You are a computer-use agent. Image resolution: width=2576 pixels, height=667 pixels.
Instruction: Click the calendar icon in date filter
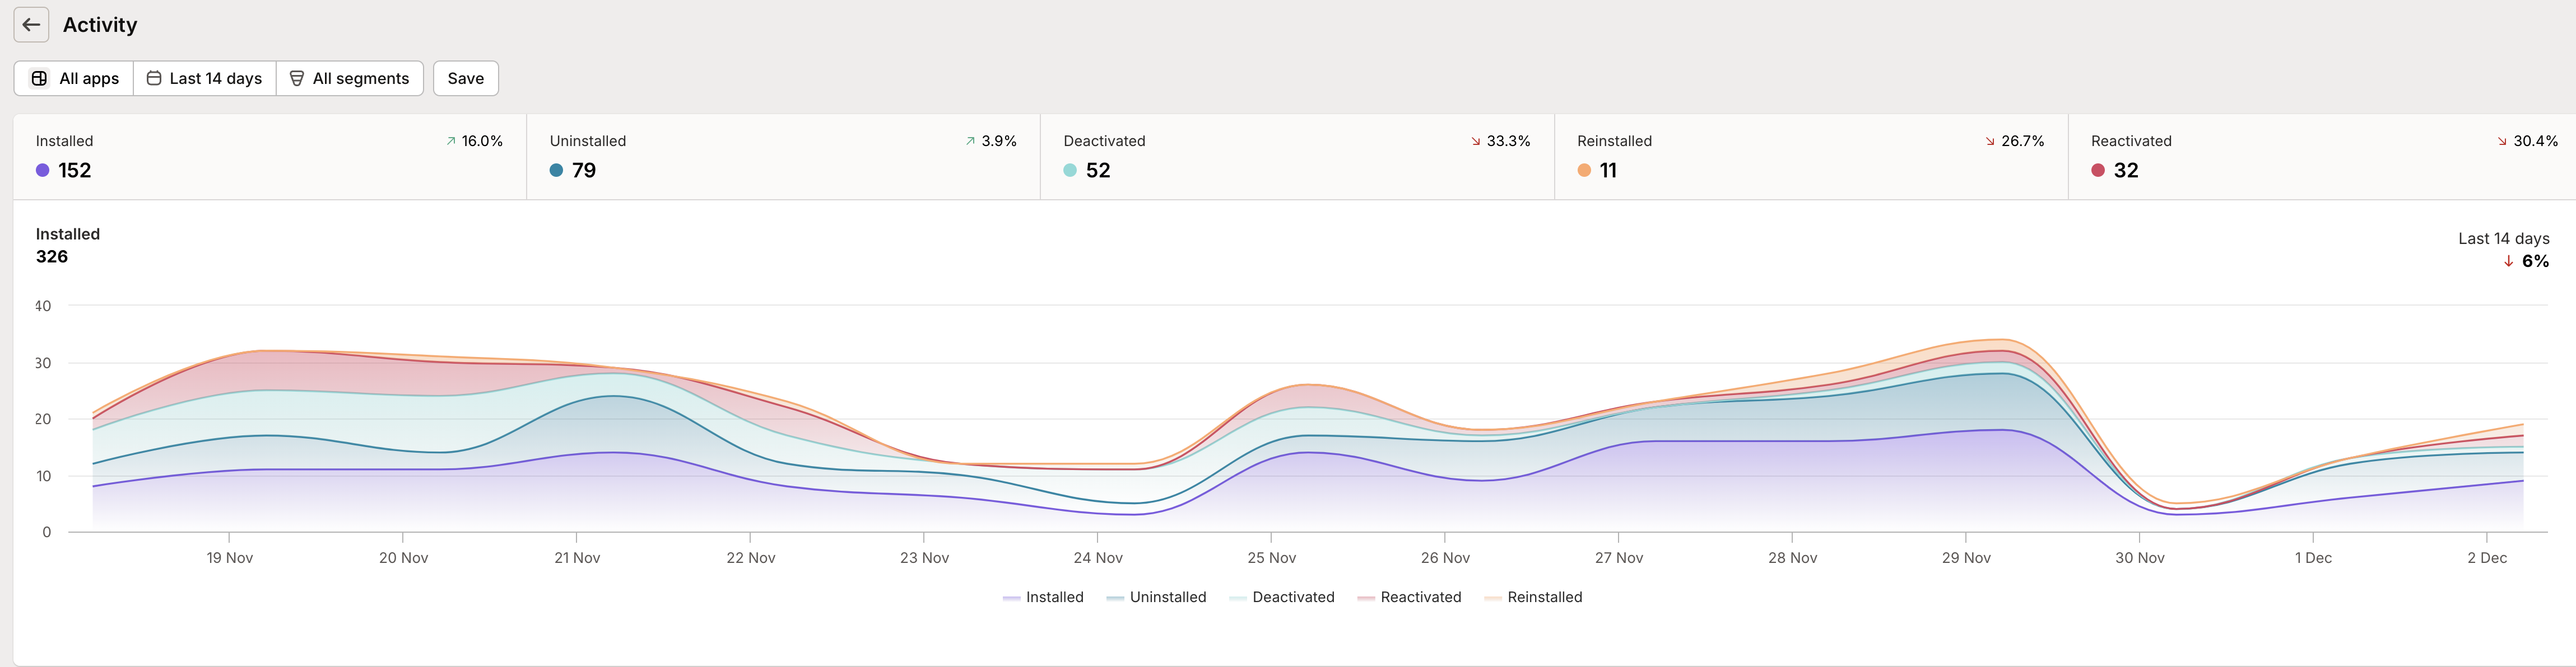(x=154, y=78)
